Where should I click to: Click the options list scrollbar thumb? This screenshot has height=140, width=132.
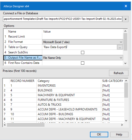pyautogui.click(x=125, y=42)
